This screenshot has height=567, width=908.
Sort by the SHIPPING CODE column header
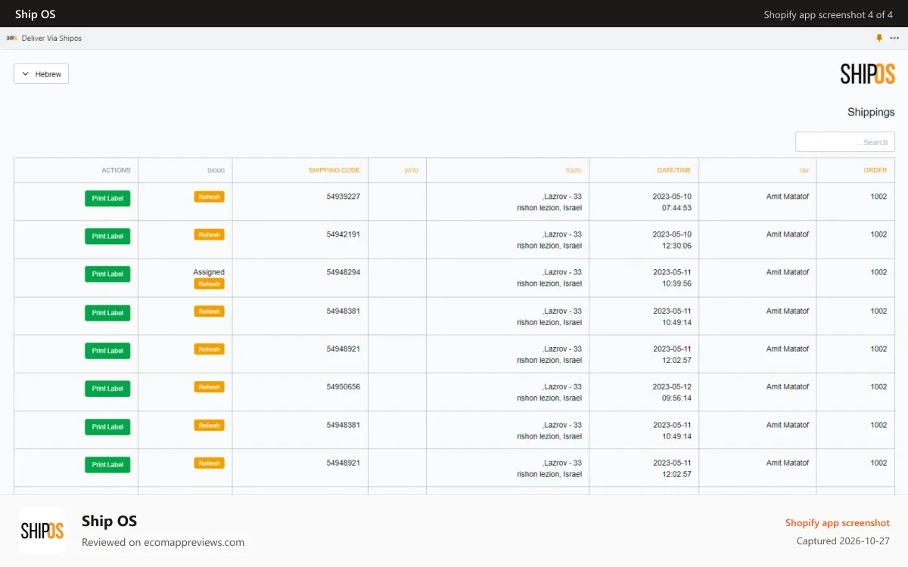coord(334,170)
